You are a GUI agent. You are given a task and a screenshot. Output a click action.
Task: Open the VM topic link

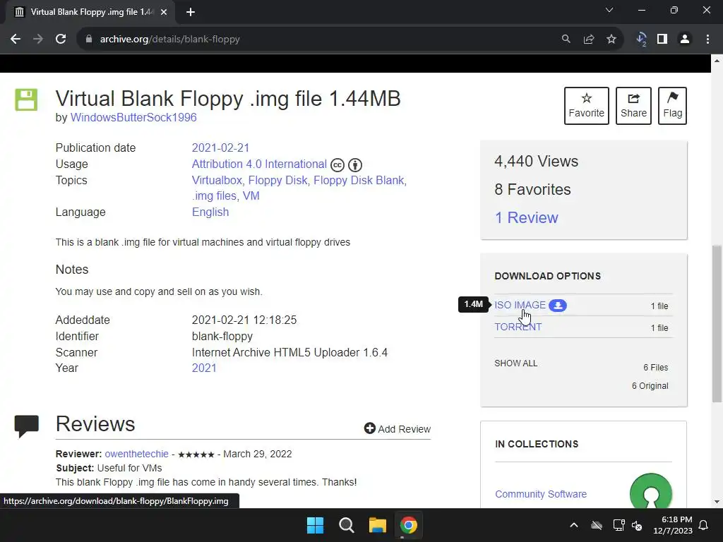(251, 196)
